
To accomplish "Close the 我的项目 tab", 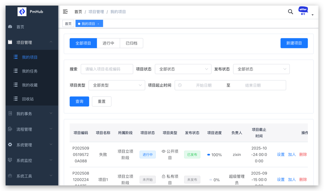I will click(x=98, y=24).
